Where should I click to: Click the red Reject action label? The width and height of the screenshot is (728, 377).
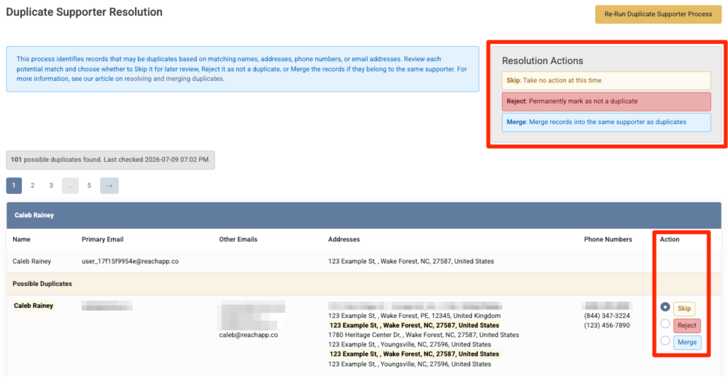pyautogui.click(x=687, y=326)
